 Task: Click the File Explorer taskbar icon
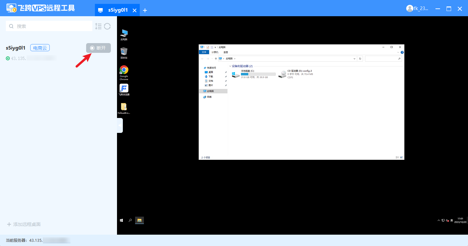[x=139, y=220]
